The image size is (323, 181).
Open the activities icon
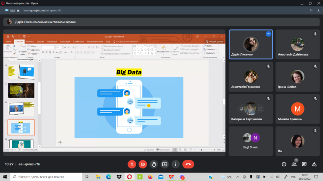coord(314,164)
